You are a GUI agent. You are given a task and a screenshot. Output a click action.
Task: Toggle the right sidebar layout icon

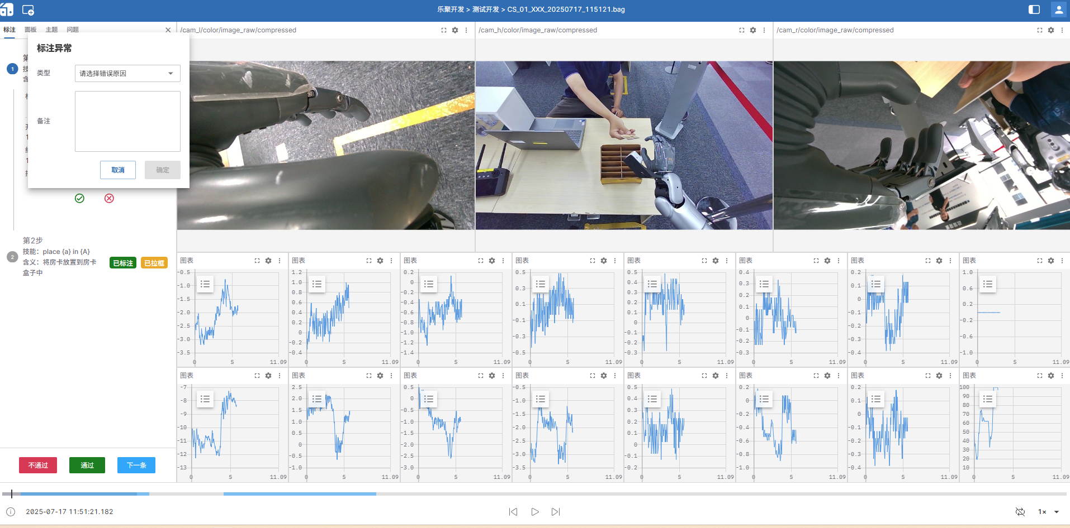point(1034,9)
